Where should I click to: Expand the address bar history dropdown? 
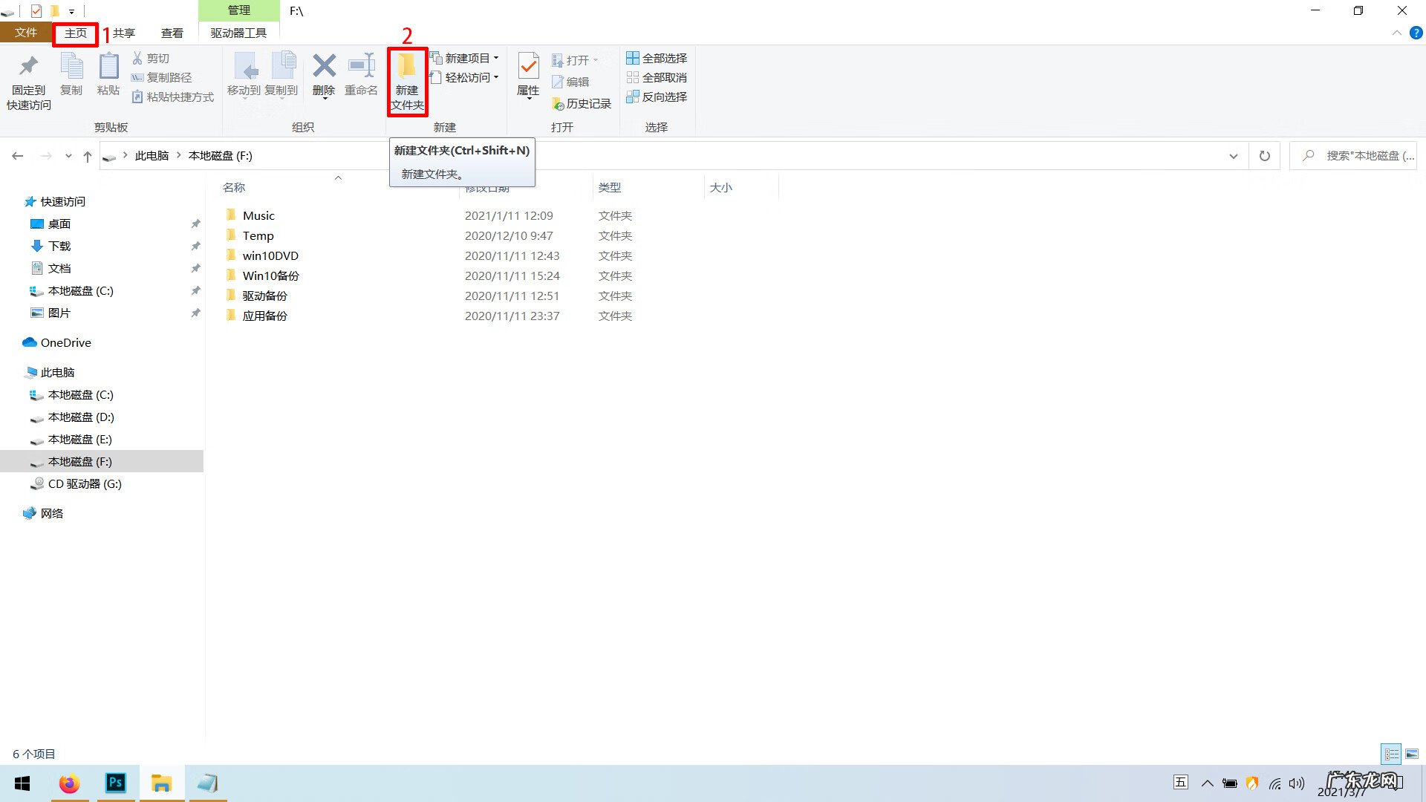(1233, 156)
